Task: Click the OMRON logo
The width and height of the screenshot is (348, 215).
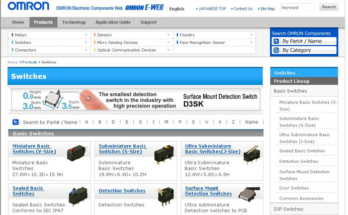Action: click(x=28, y=6)
